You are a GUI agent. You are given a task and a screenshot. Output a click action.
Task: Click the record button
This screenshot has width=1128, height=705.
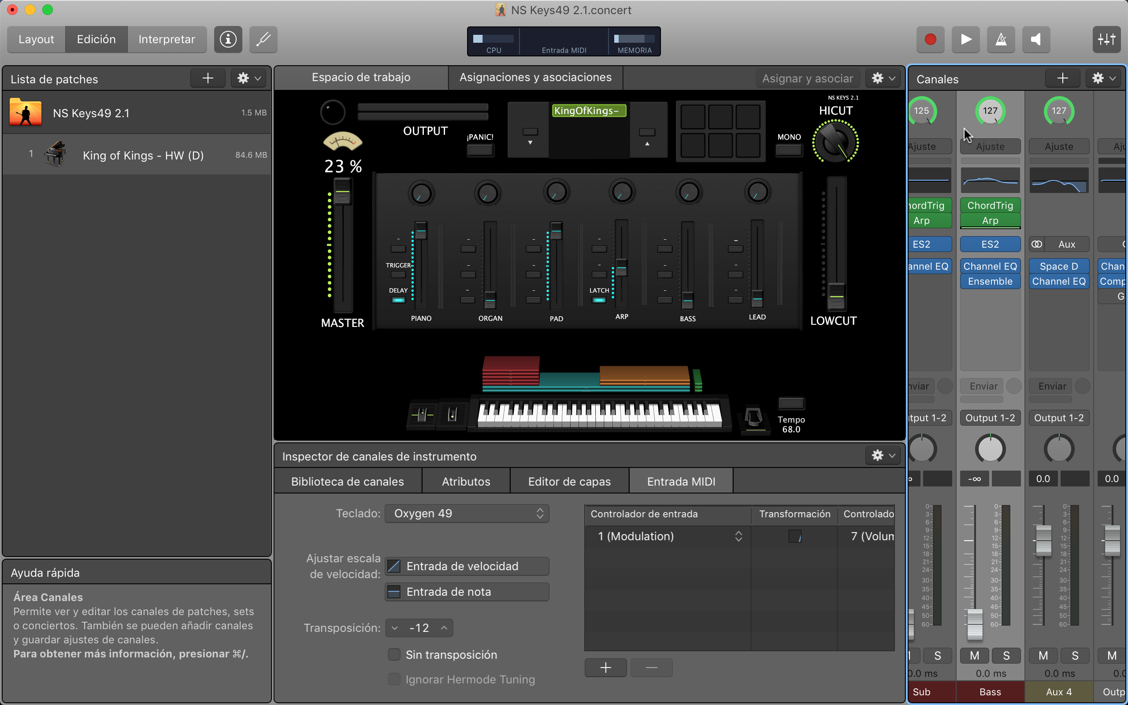pos(930,39)
